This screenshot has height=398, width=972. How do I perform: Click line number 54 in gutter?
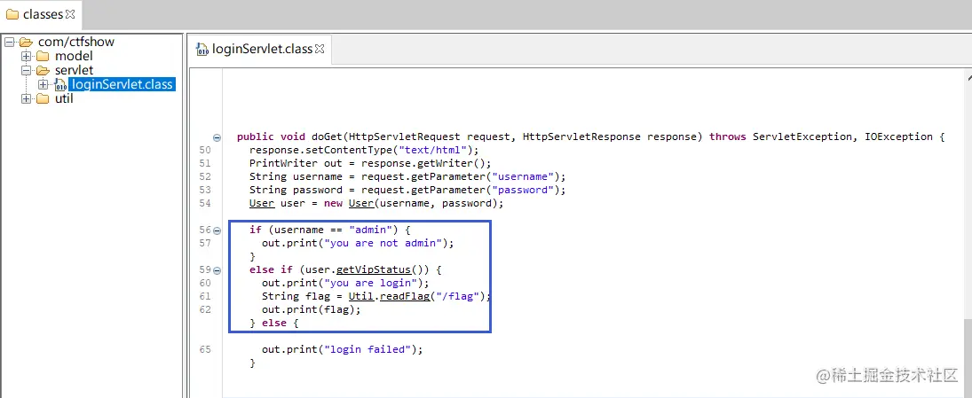(204, 203)
